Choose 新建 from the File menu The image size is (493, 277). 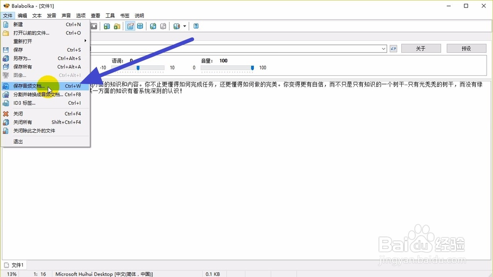[x=45, y=25]
